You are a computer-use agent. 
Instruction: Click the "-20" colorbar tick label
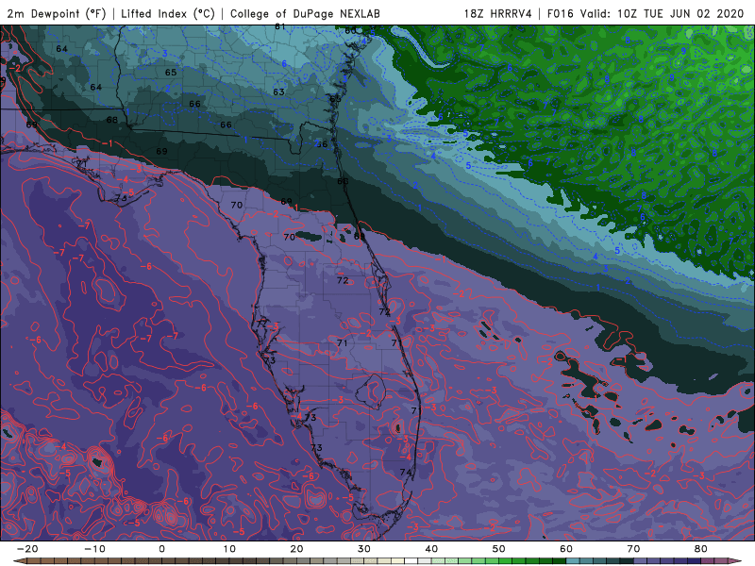pyautogui.click(x=26, y=549)
